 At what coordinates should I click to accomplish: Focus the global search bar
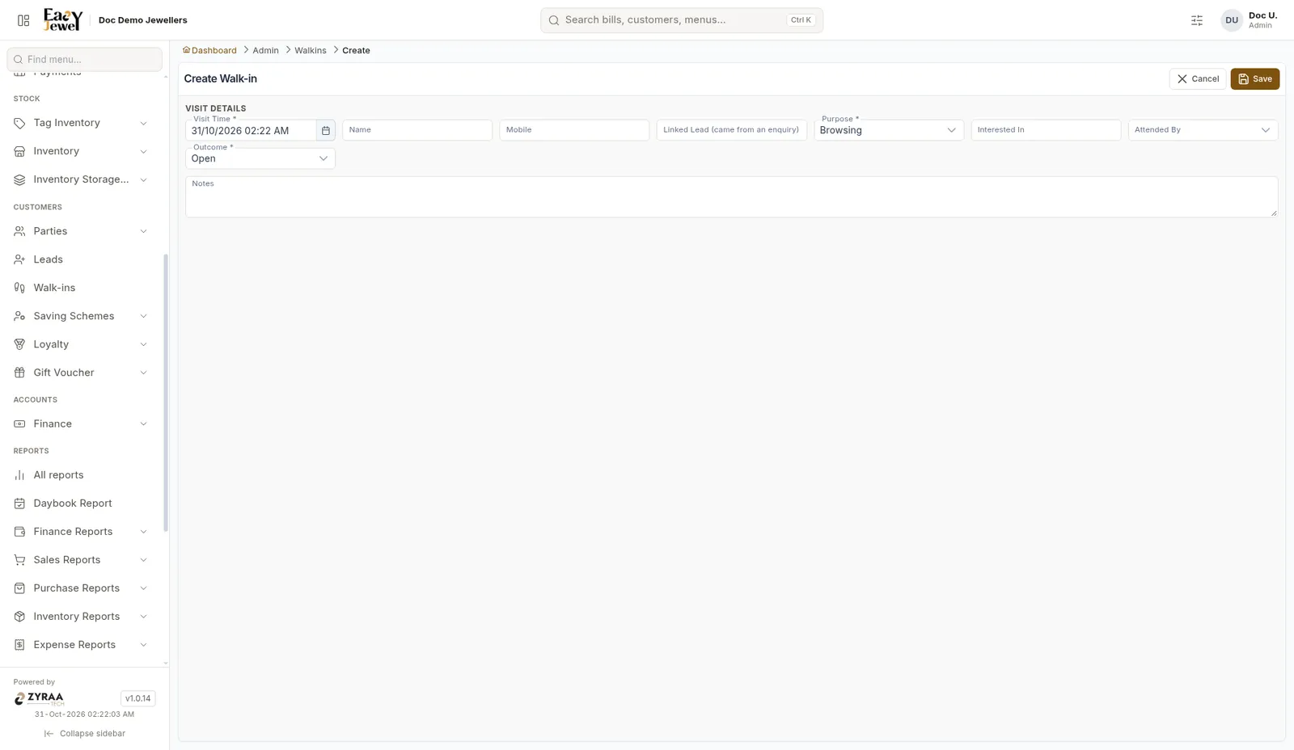pos(682,20)
